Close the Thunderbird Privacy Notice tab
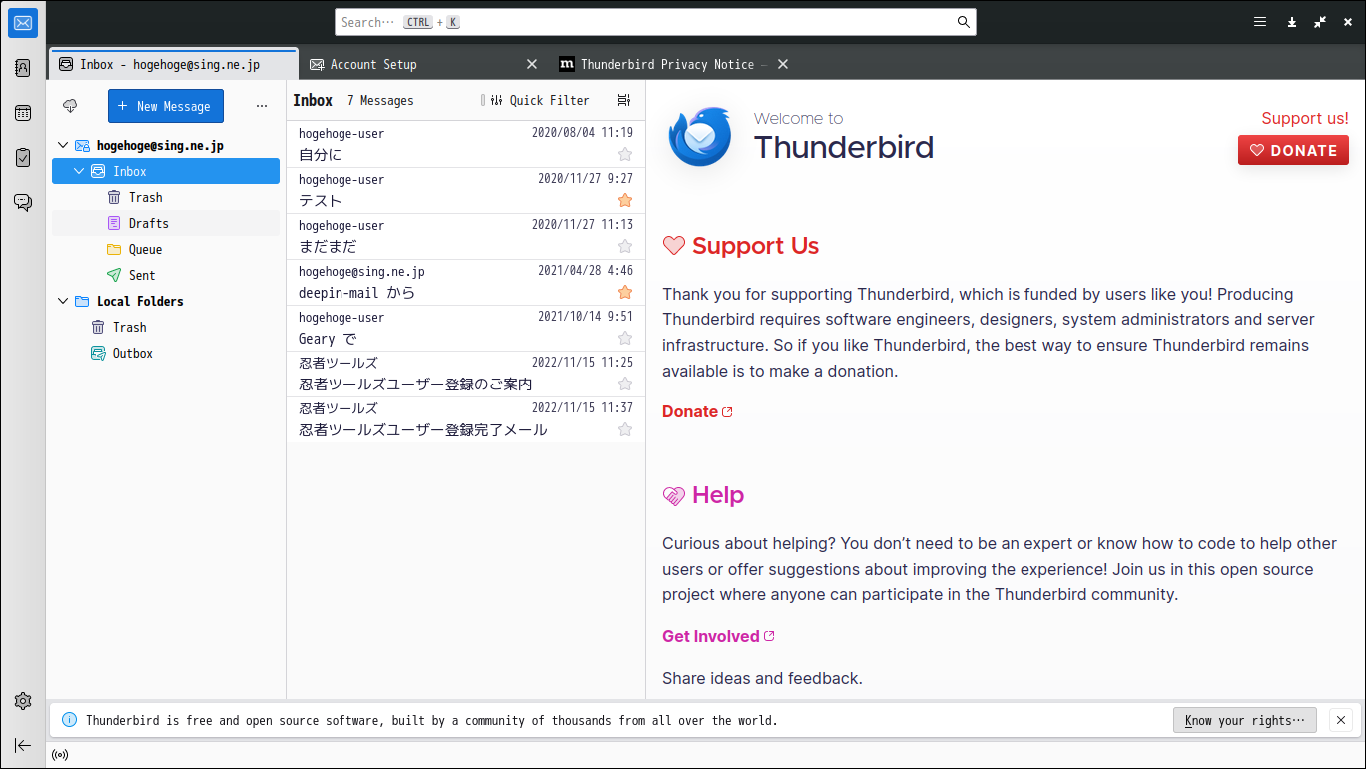1366x769 pixels. click(783, 64)
